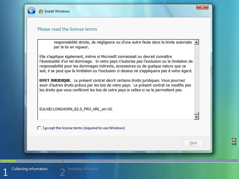Click the step number 2 at the bottom

point(62,172)
